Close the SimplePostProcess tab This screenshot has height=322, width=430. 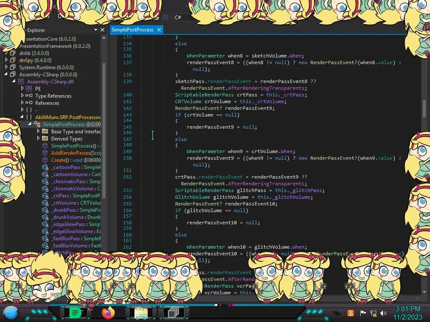(x=159, y=30)
